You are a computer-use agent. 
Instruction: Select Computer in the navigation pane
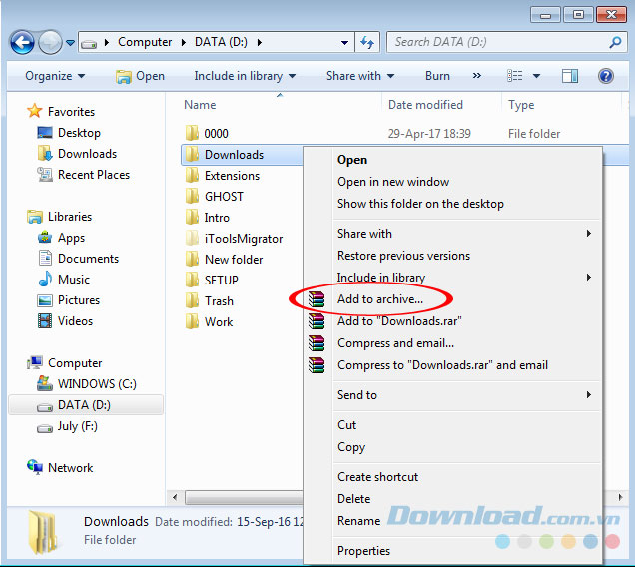[x=64, y=363]
